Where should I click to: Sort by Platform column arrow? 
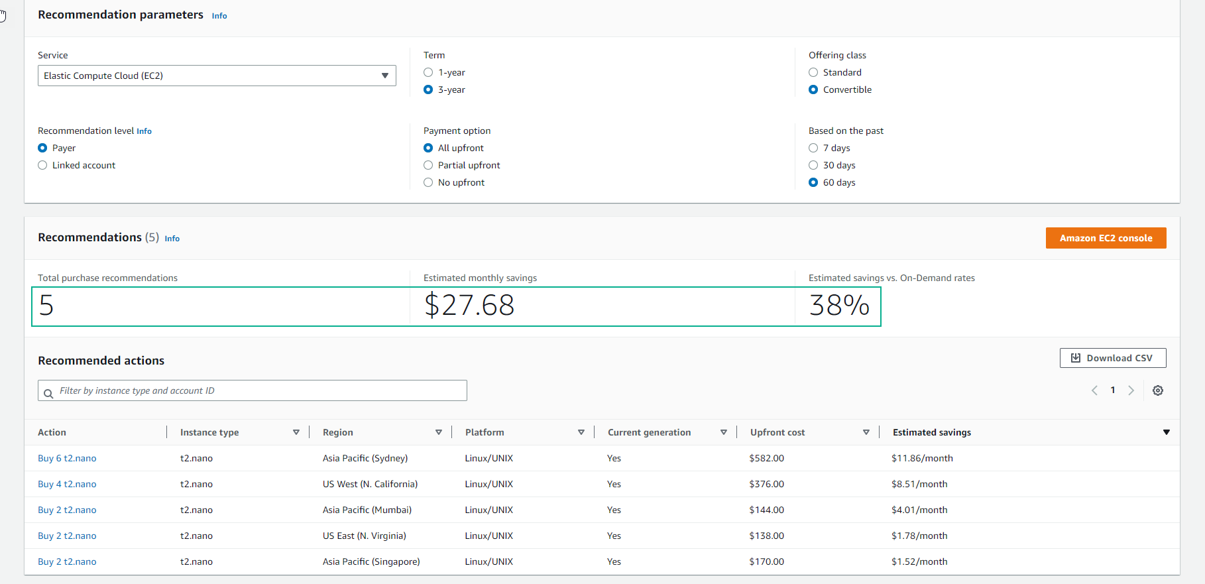581,432
